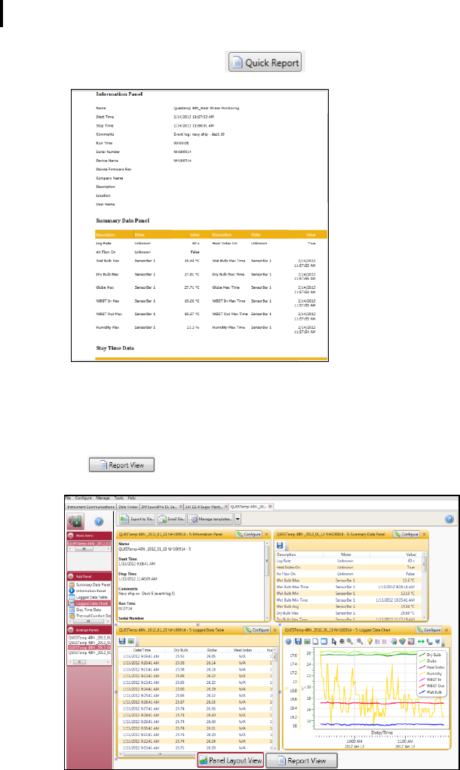
Task: Switch to Data Finder tab
Action: coord(127,506)
